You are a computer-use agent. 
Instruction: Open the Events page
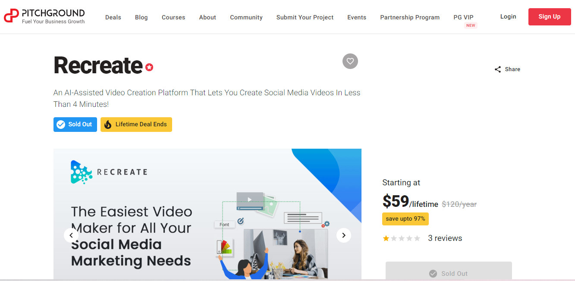(357, 17)
